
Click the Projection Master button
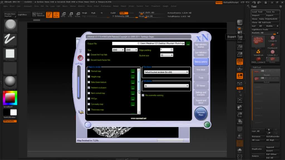(10, 15)
